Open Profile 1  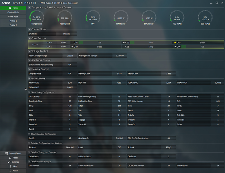[13, 21]
